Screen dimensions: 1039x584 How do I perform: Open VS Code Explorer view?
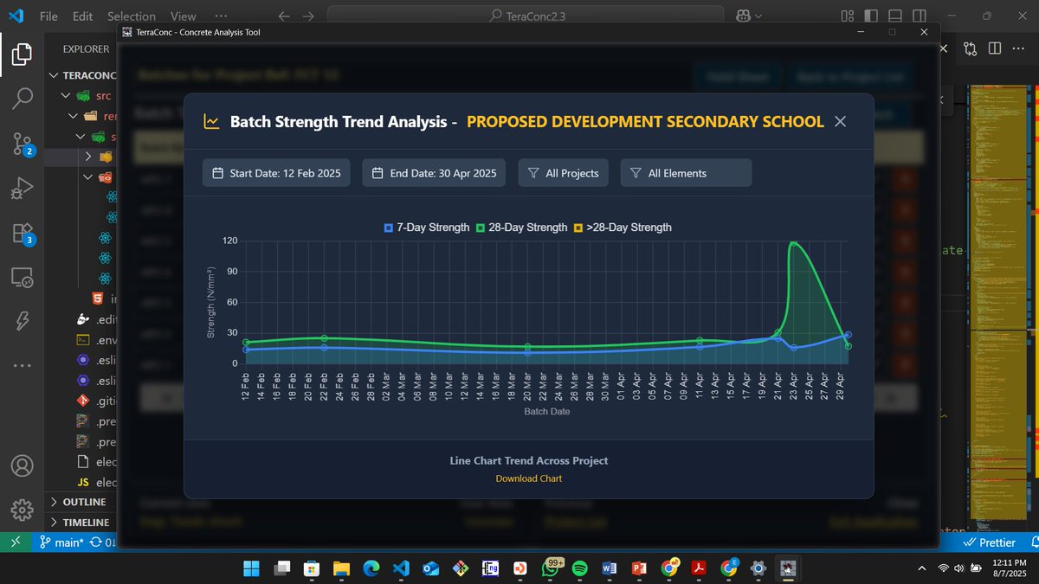click(22, 55)
